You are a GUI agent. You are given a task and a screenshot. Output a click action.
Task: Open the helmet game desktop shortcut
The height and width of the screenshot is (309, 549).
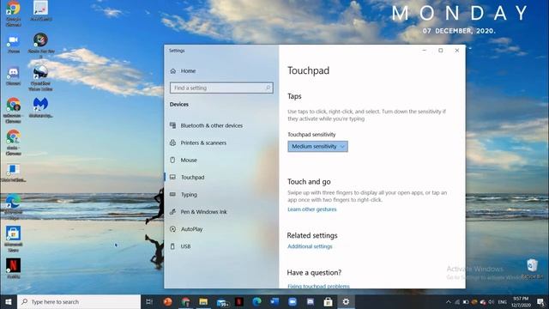40,78
